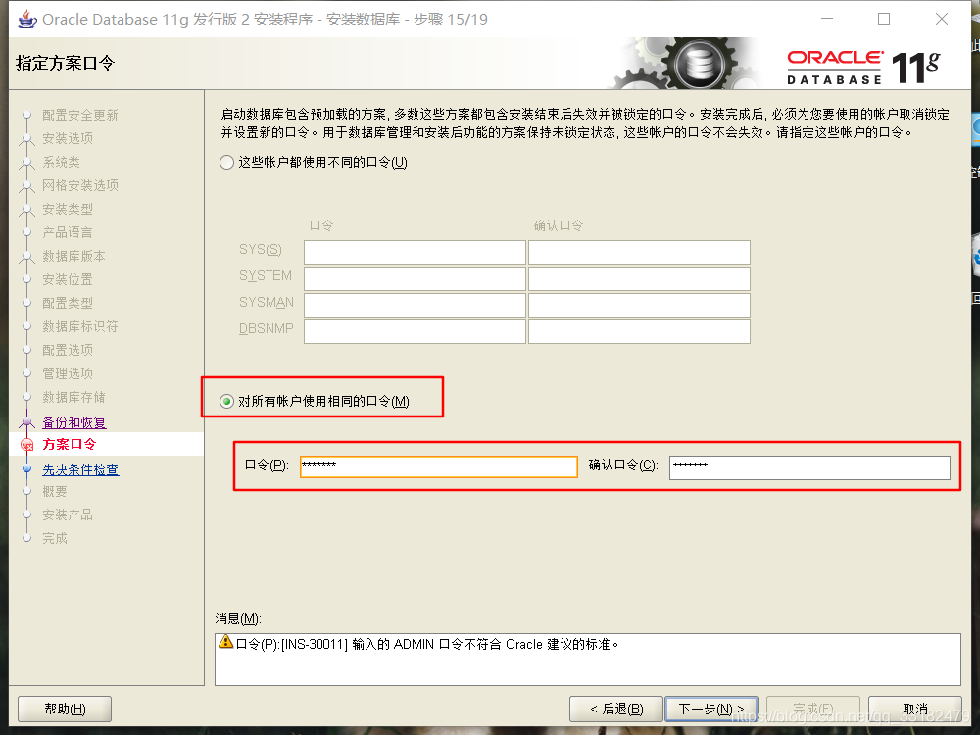The width and height of the screenshot is (980, 735).
Task: Go back with 后退(B) button
Action: click(x=616, y=709)
